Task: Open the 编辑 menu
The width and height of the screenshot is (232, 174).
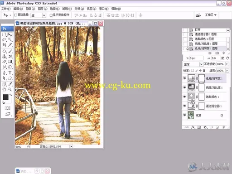Action: coord(18,9)
